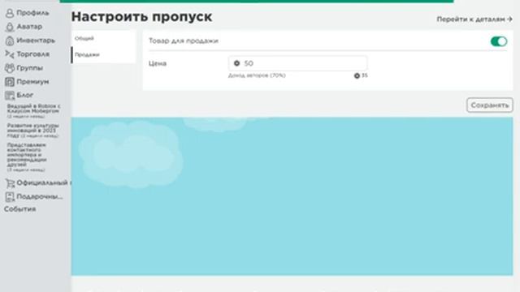Turn off the Товар для продажи switch
520x292 pixels.
pyautogui.click(x=499, y=41)
